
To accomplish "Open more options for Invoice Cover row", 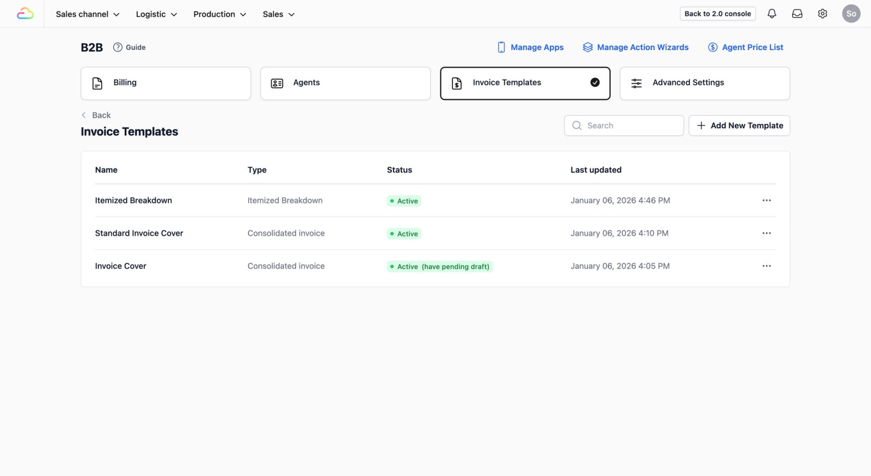I will (766, 266).
